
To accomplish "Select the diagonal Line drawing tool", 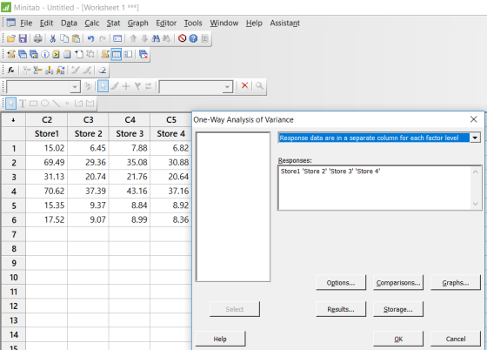I will click(57, 104).
